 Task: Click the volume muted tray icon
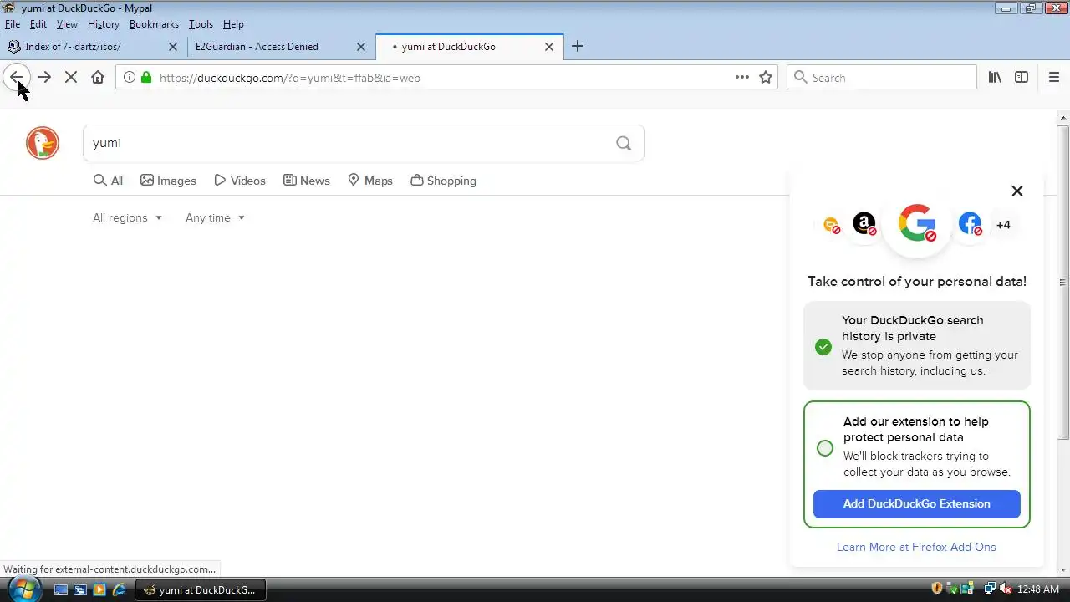[1006, 589]
